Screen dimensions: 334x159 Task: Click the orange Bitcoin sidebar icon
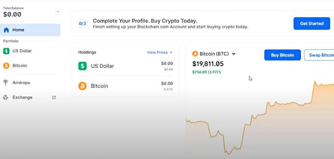pos(6,66)
